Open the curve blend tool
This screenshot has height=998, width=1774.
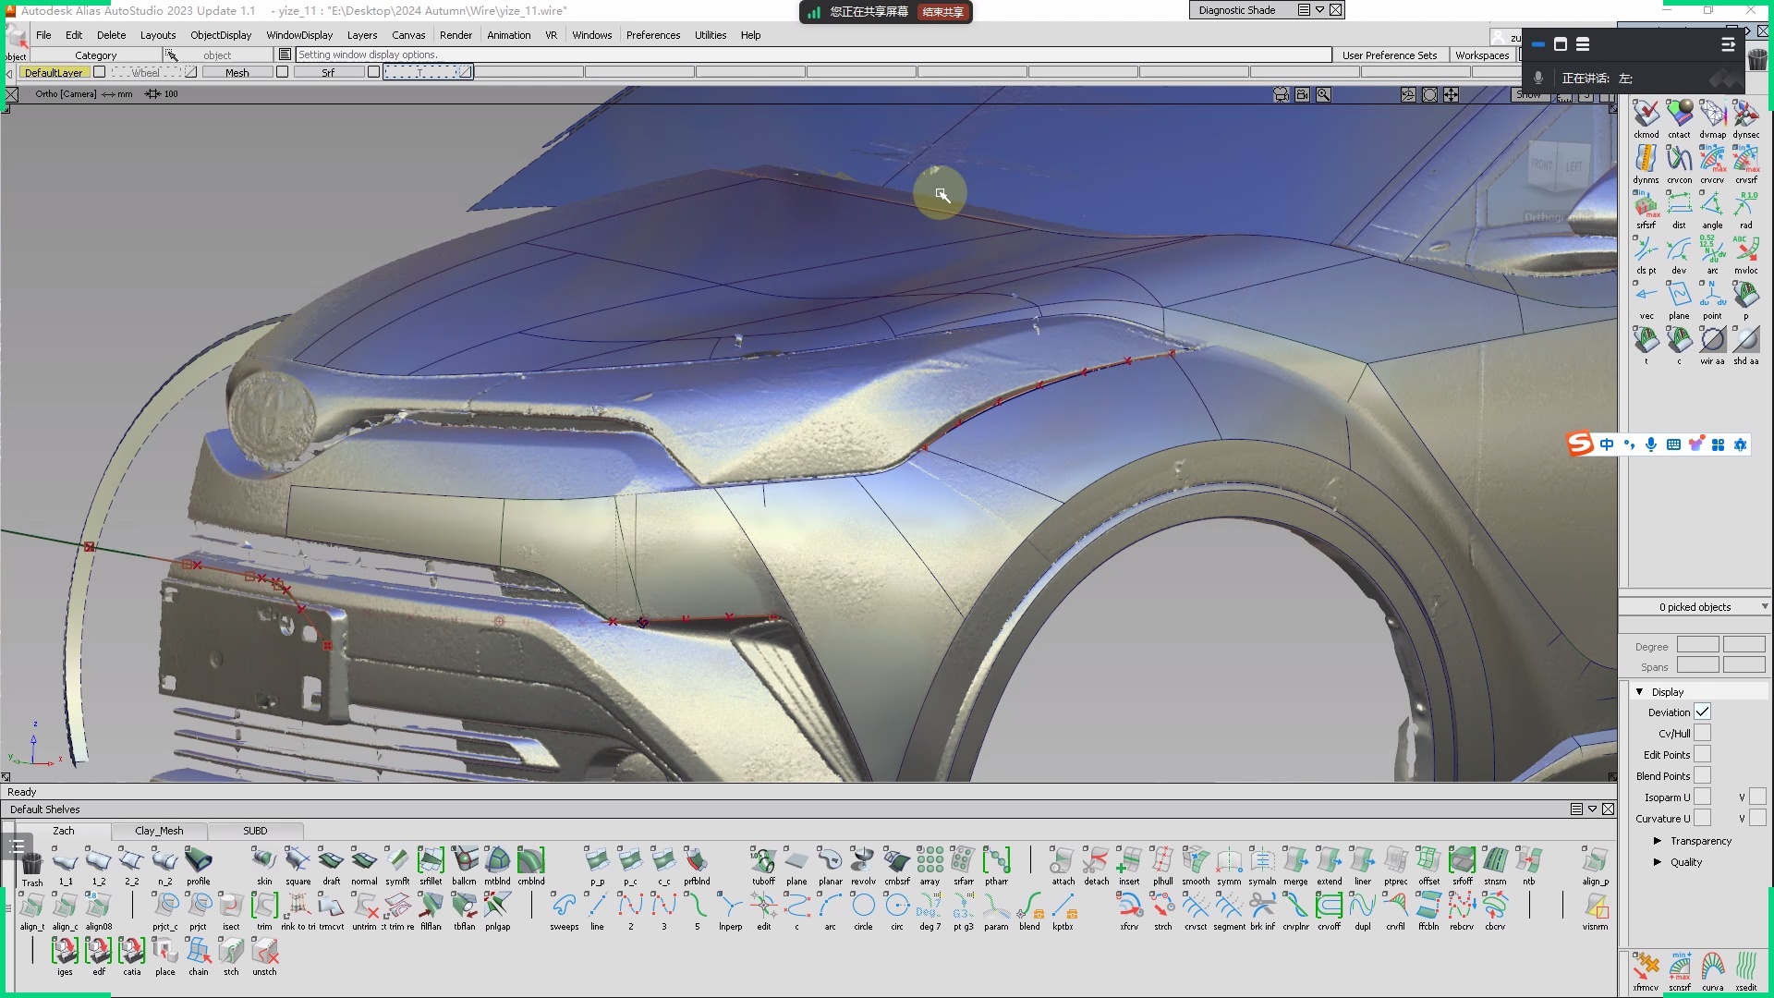pyautogui.click(x=1029, y=907)
